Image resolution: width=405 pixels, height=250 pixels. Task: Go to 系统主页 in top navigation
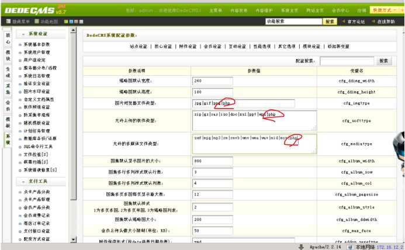click(x=289, y=11)
